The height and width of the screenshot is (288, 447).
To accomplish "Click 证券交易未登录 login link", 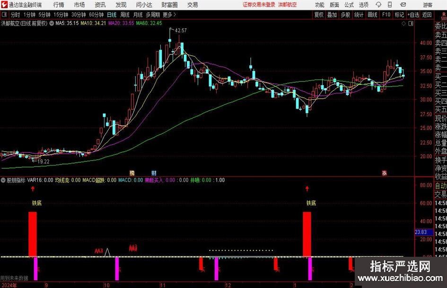I will tap(259, 5).
